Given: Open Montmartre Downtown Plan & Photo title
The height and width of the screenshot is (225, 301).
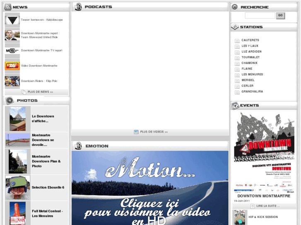Looking at the screenshot, I should [46, 161].
